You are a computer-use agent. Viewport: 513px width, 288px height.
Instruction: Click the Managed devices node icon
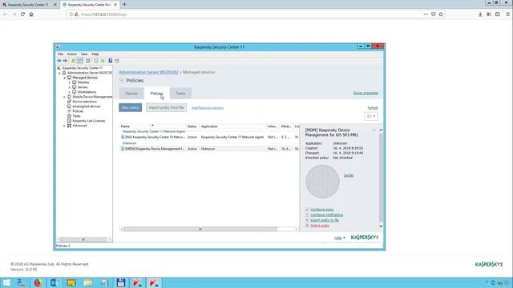tap(69, 78)
